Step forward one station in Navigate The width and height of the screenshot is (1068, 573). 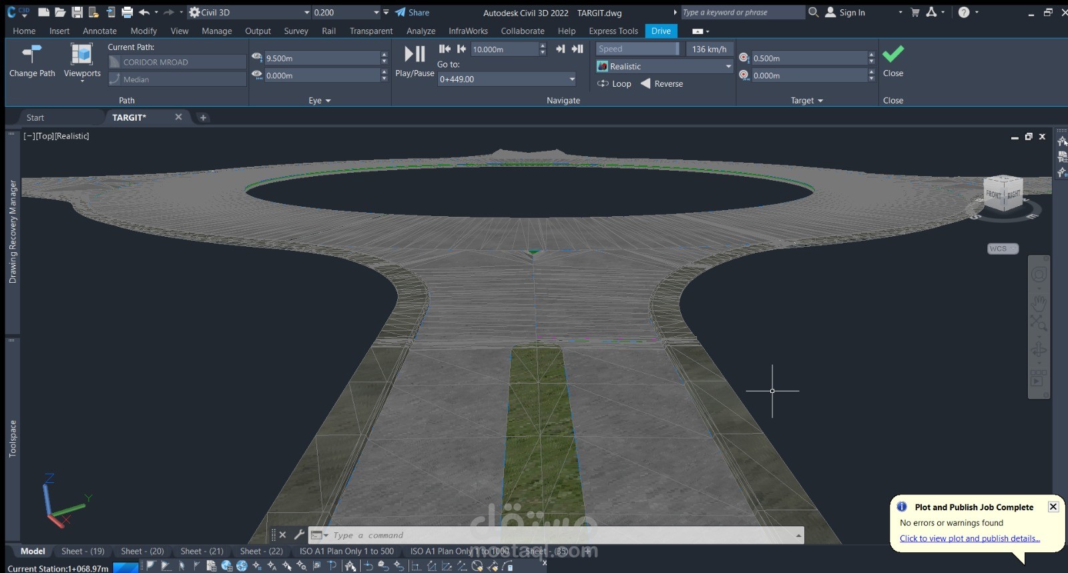(x=560, y=49)
